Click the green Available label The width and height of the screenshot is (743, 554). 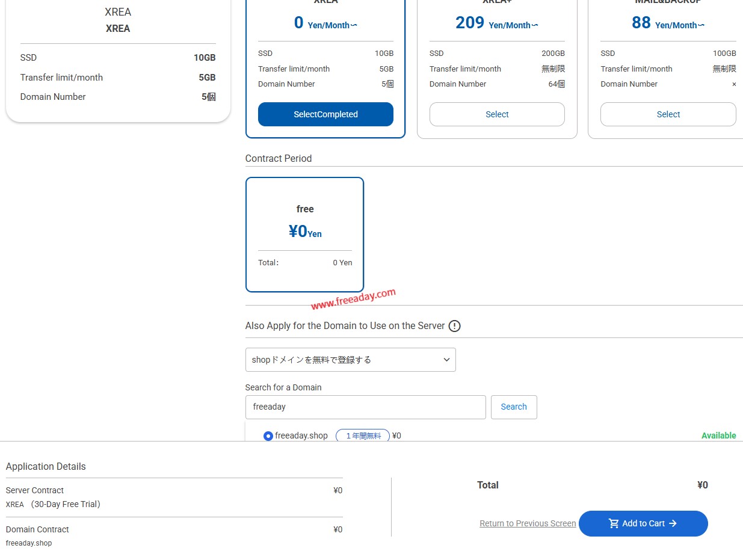718,435
